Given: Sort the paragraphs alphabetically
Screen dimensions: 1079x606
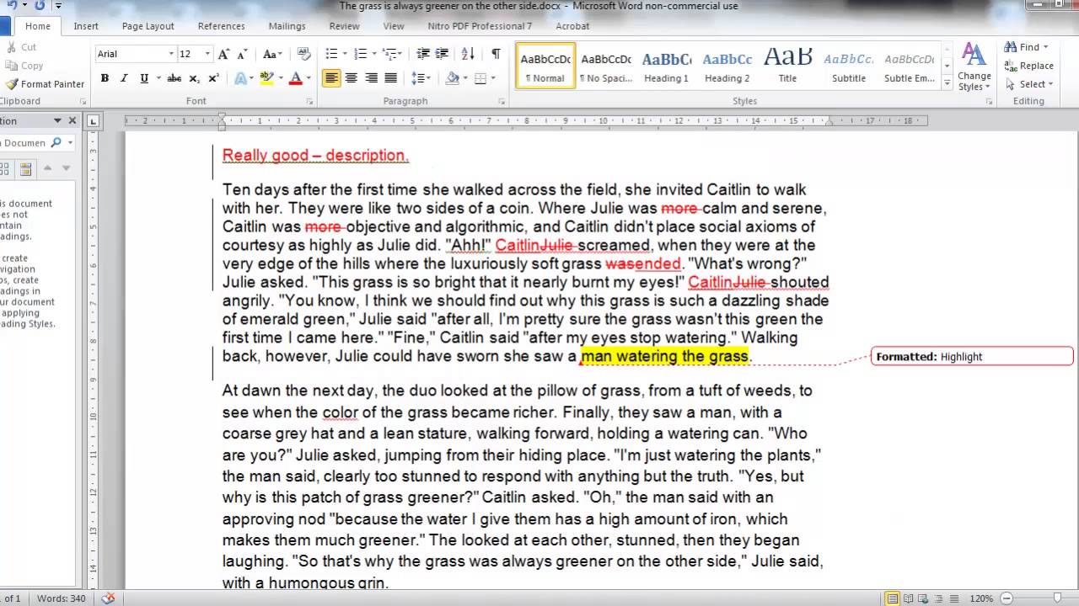Looking at the screenshot, I should click(466, 54).
